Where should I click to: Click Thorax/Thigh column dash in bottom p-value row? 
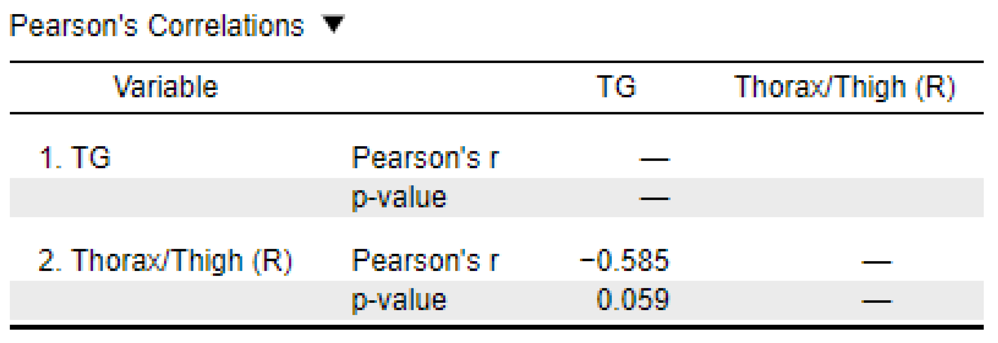(x=876, y=301)
